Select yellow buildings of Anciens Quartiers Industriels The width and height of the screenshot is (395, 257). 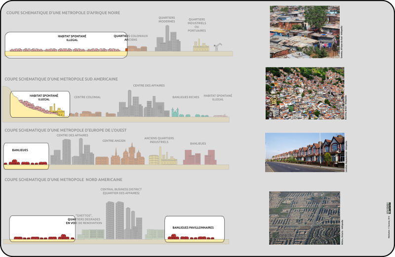(162, 159)
